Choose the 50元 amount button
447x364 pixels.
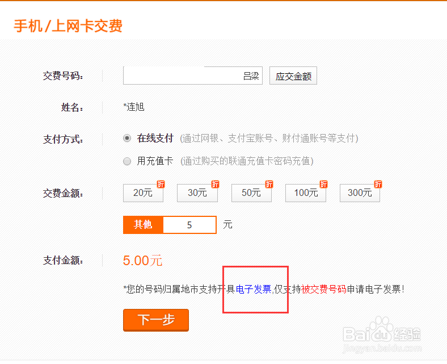251,193
